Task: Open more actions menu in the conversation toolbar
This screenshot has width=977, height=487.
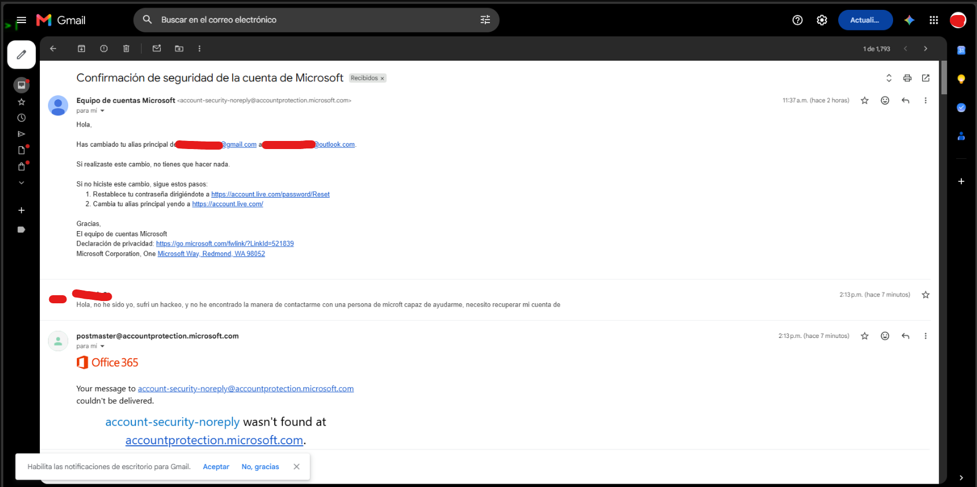Action: point(200,49)
